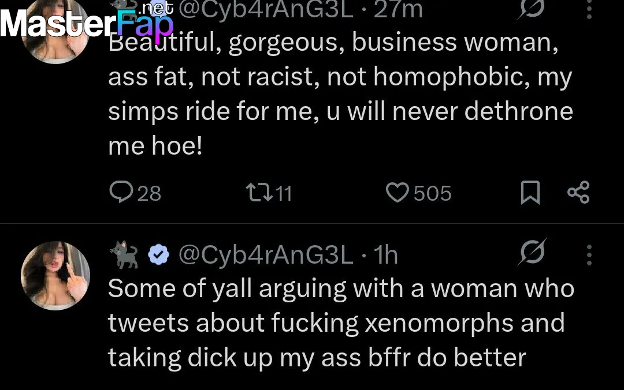View the 505 likes count

click(432, 193)
